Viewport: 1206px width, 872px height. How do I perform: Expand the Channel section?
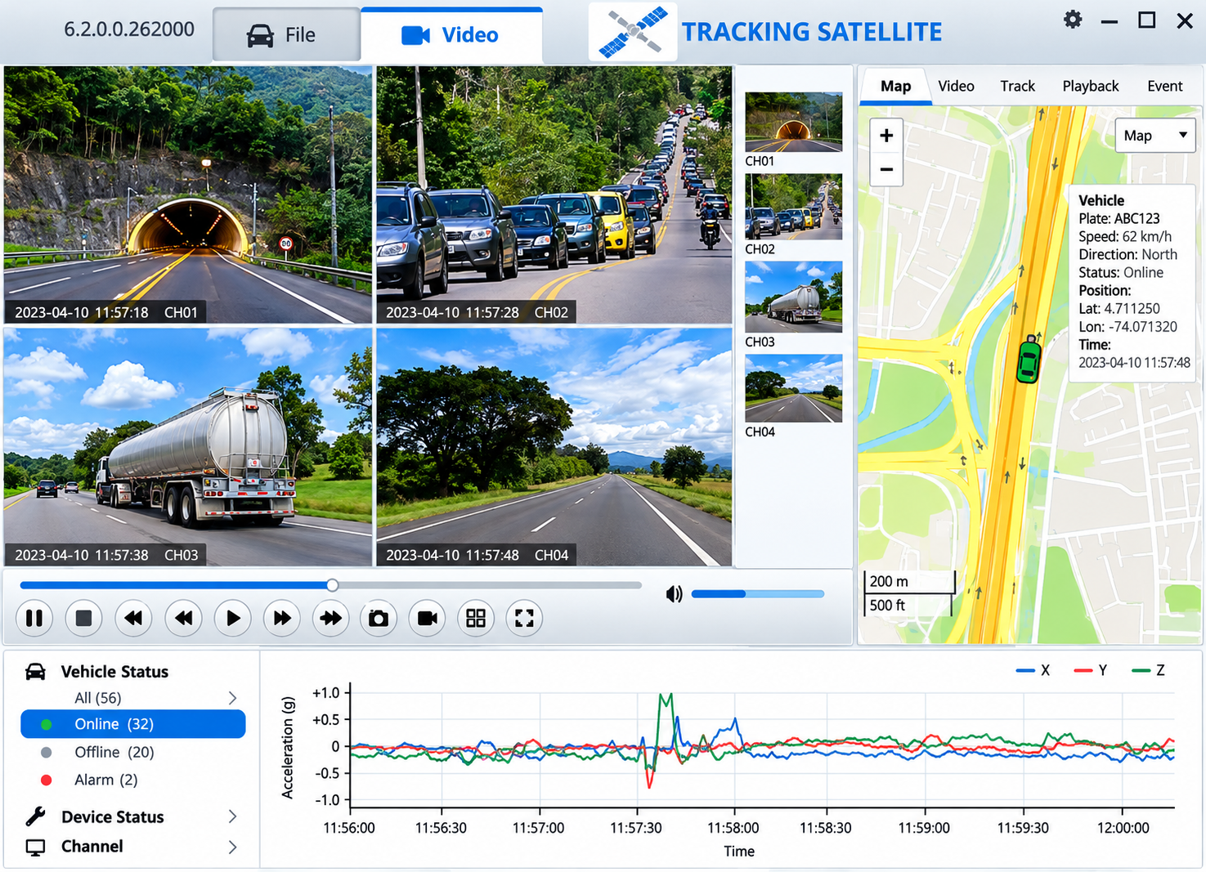click(232, 847)
